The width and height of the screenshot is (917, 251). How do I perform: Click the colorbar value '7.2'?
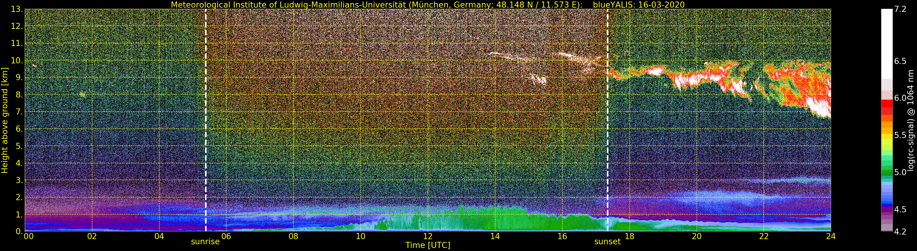tap(900, 9)
